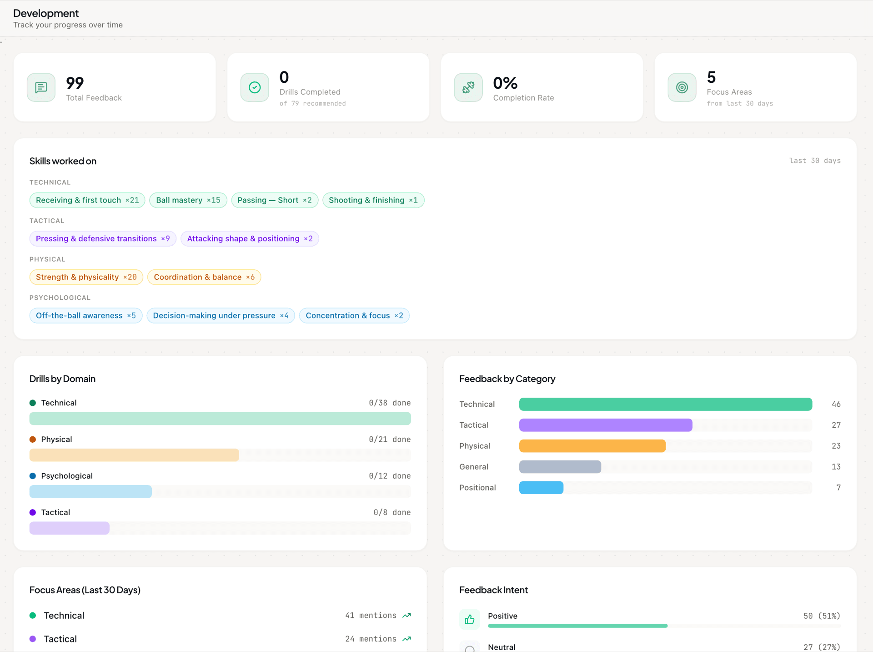Click the green dot next to Technical drills
Viewport: 873px width, 652px height.
pos(33,403)
